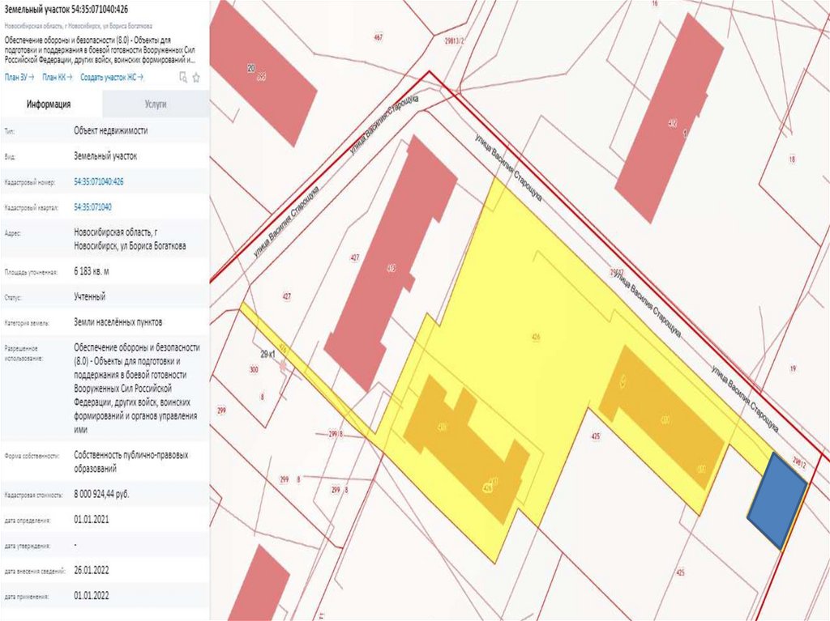Switch to the Услуги tab
This screenshot has height=621, width=830.
(156, 104)
